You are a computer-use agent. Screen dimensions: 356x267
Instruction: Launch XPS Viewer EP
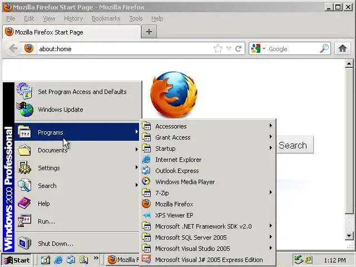(x=207, y=215)
